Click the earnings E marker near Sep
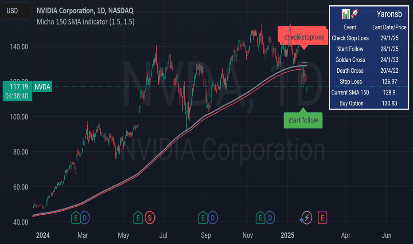The width and height of the screenshot is (413, 244). pyautogui.click(x=203, y=218)
